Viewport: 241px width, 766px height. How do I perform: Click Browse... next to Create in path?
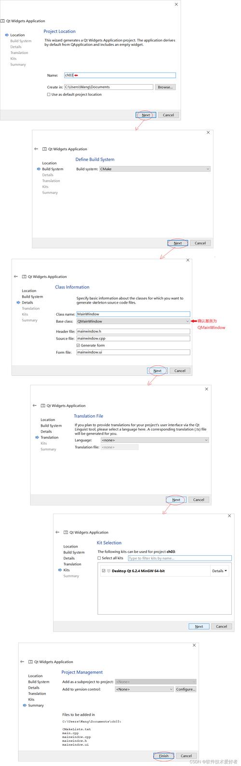(x=165, y=87)
